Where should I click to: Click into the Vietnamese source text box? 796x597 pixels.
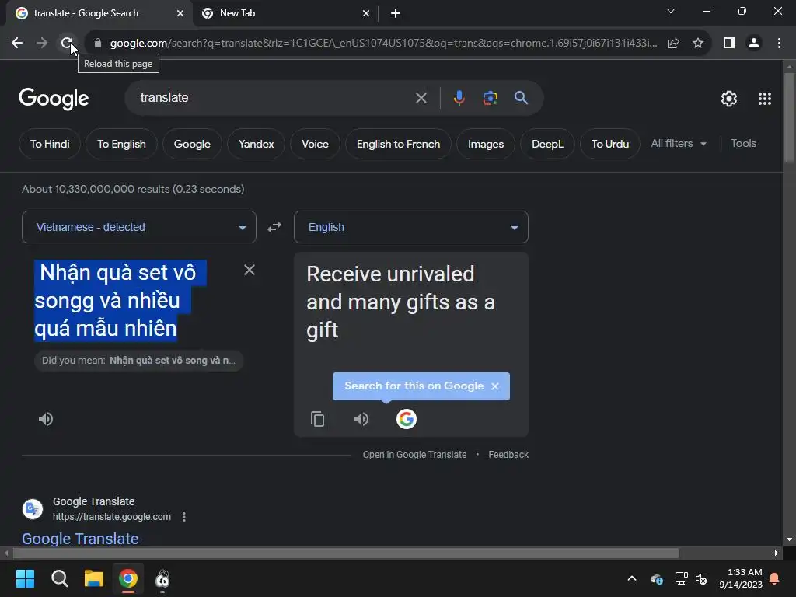pyautogui.click(x=134, y=301)
